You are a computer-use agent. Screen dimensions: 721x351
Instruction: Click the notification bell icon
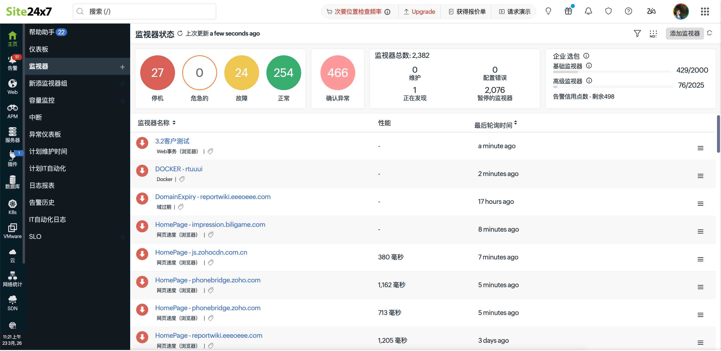[588, 11]
